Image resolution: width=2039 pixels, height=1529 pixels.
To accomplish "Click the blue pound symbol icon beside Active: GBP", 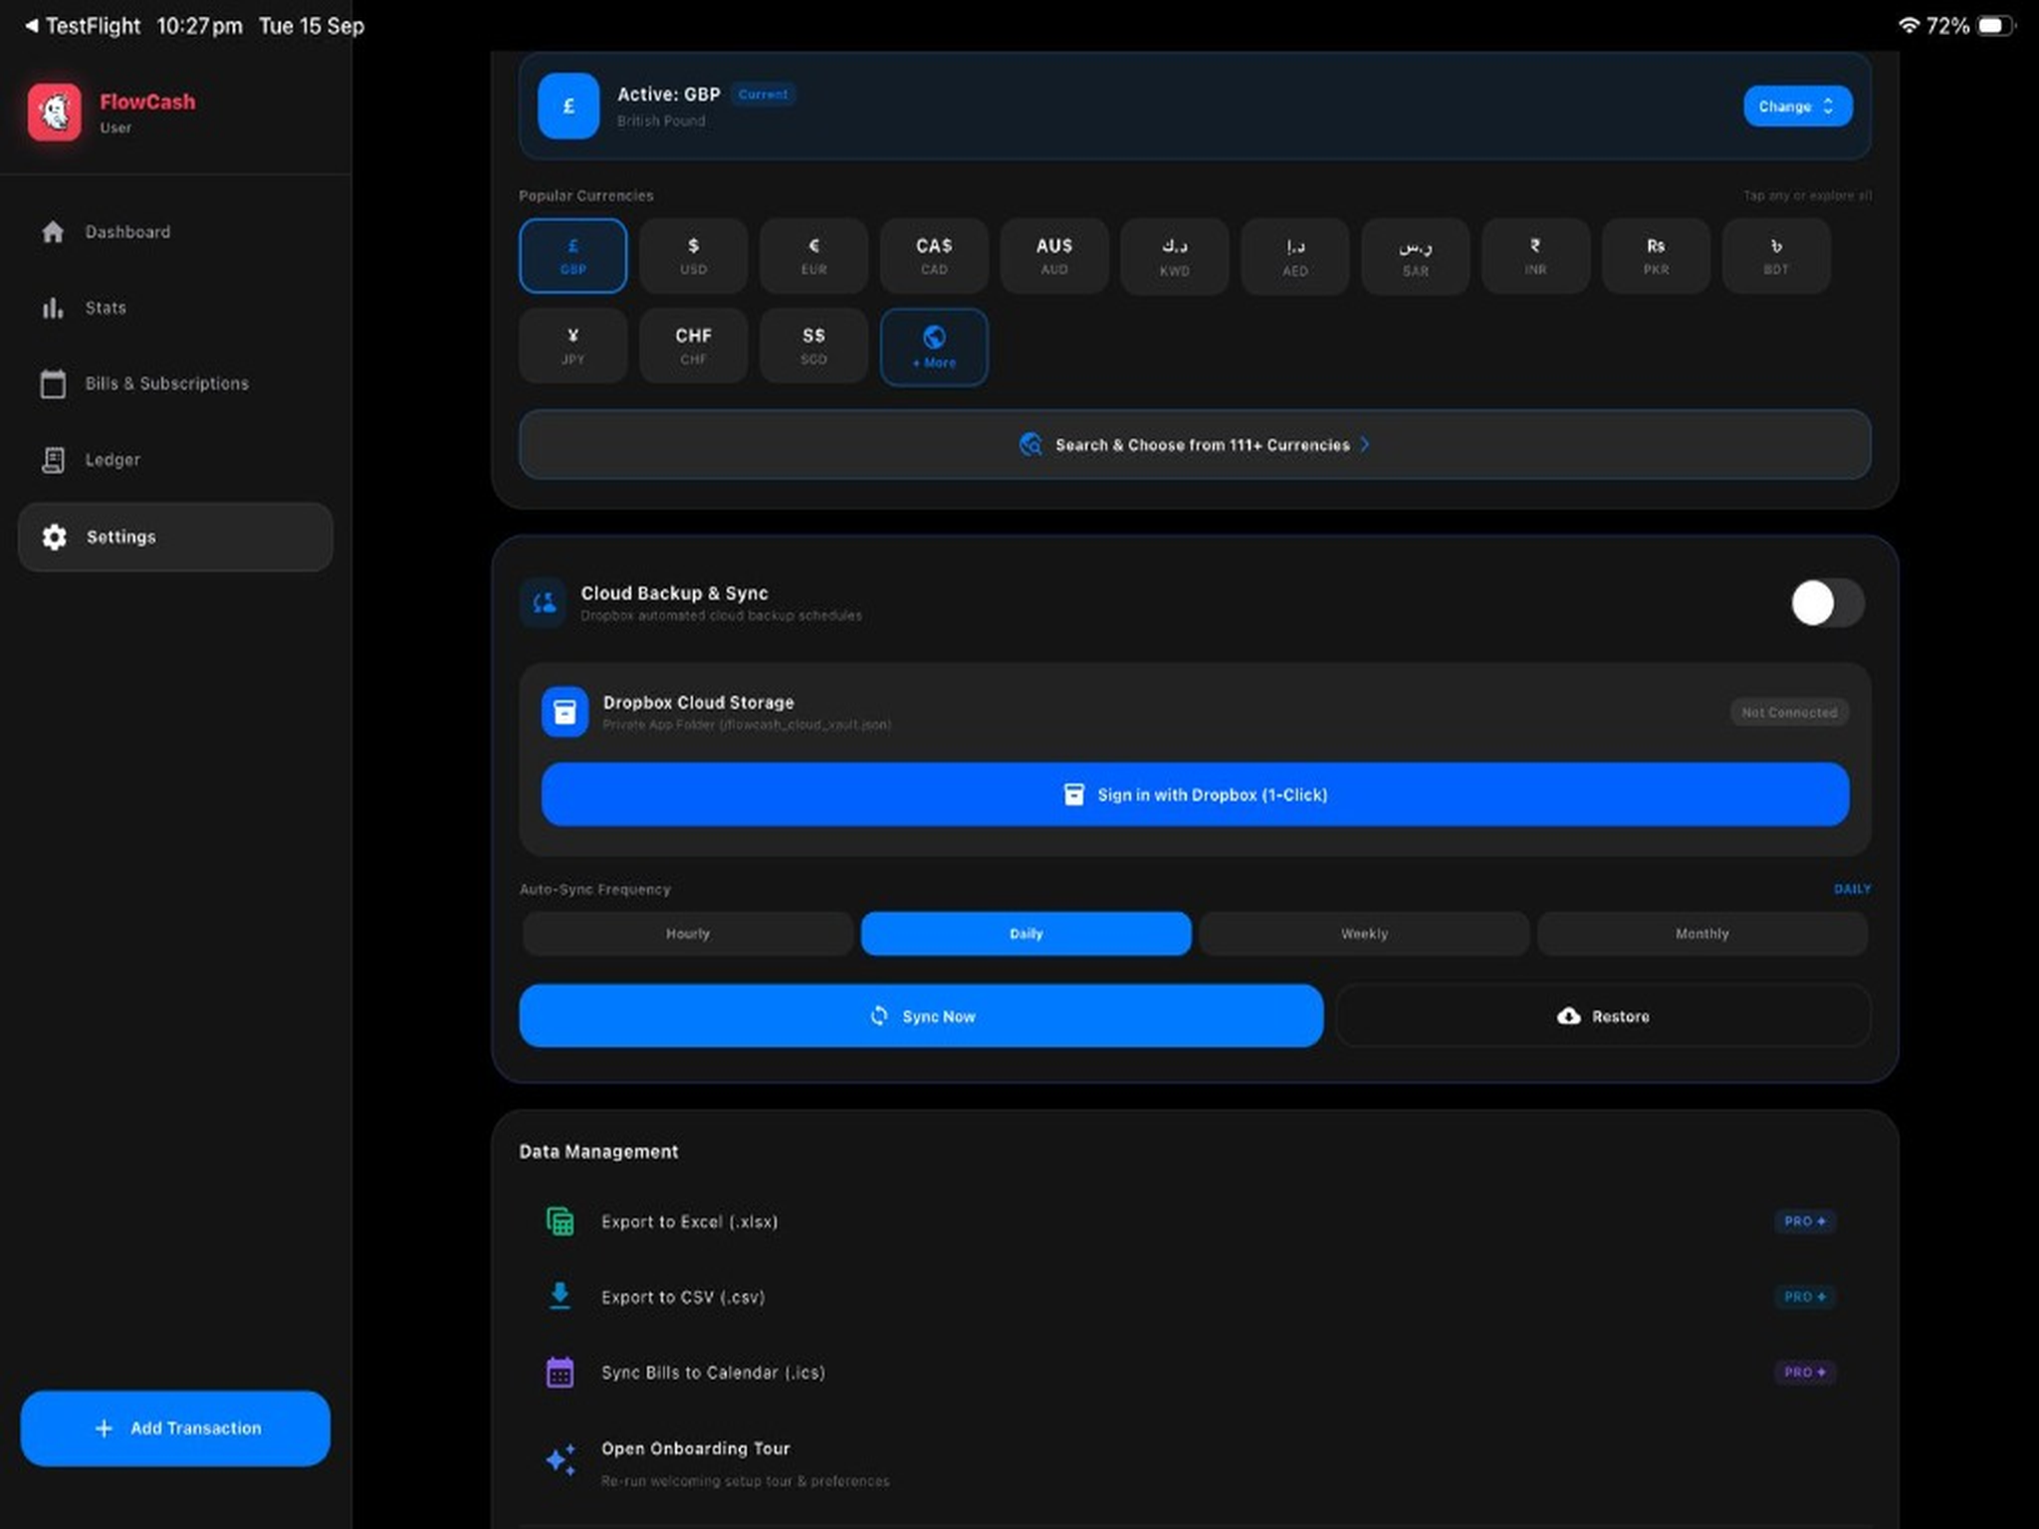I will coord(568,106).
